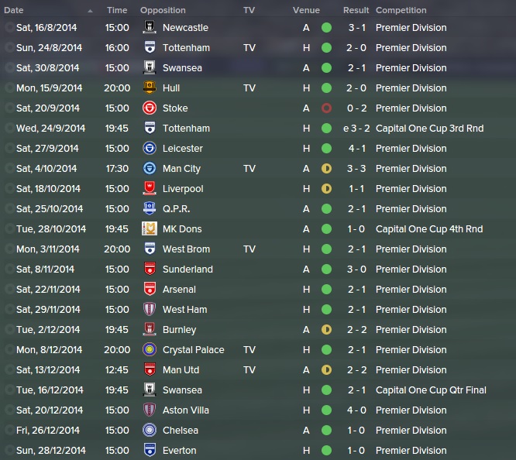The image size is (516, 460).
Task: Open the Crystal Palace badge icon
Action: 150,349
